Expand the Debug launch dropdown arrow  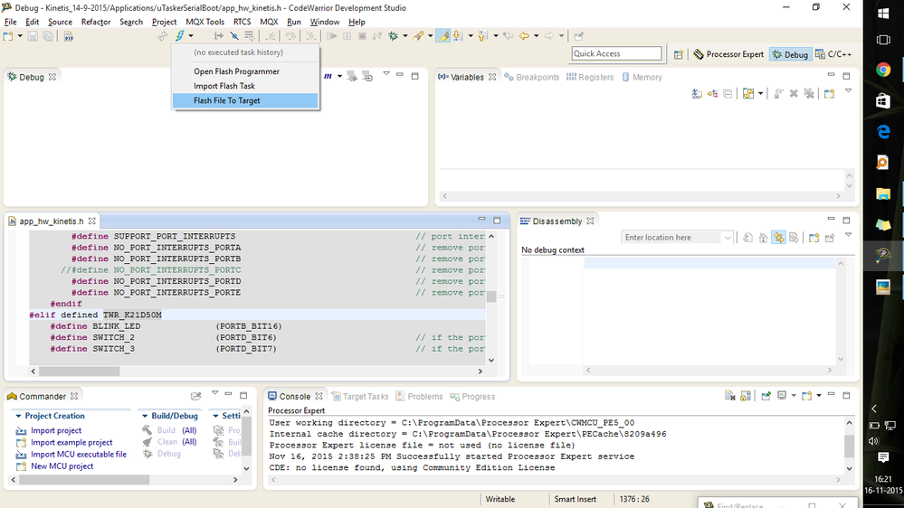(x=404, y=36)
